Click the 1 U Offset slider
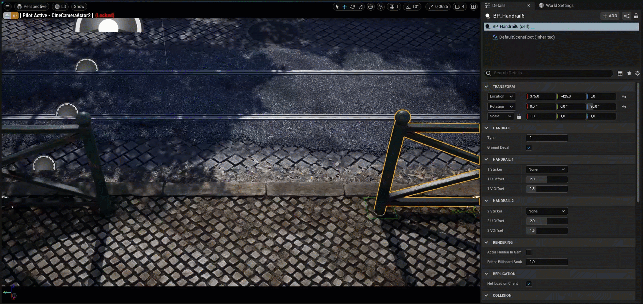This screenshot has width=643, height=304. click(547, 179)
